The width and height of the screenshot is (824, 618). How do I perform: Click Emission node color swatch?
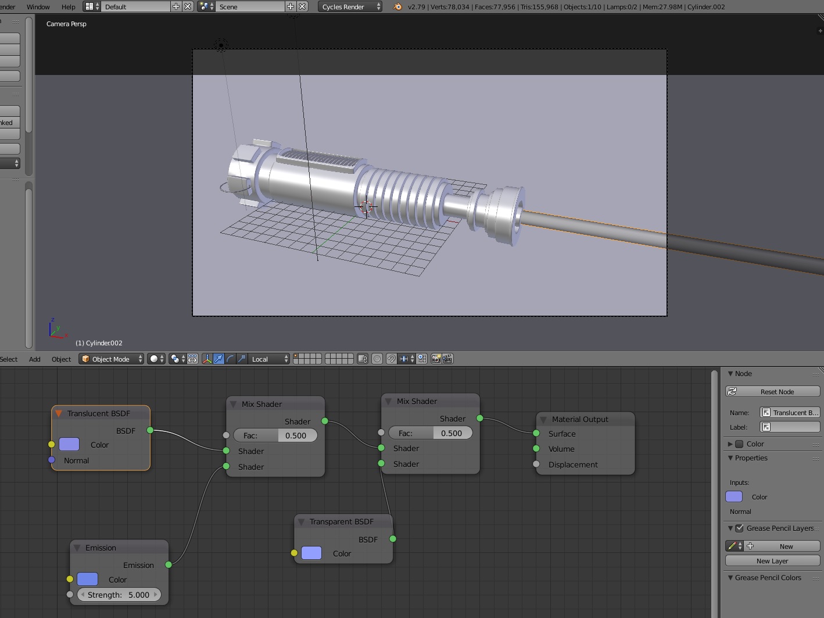[x=87, y=579]
